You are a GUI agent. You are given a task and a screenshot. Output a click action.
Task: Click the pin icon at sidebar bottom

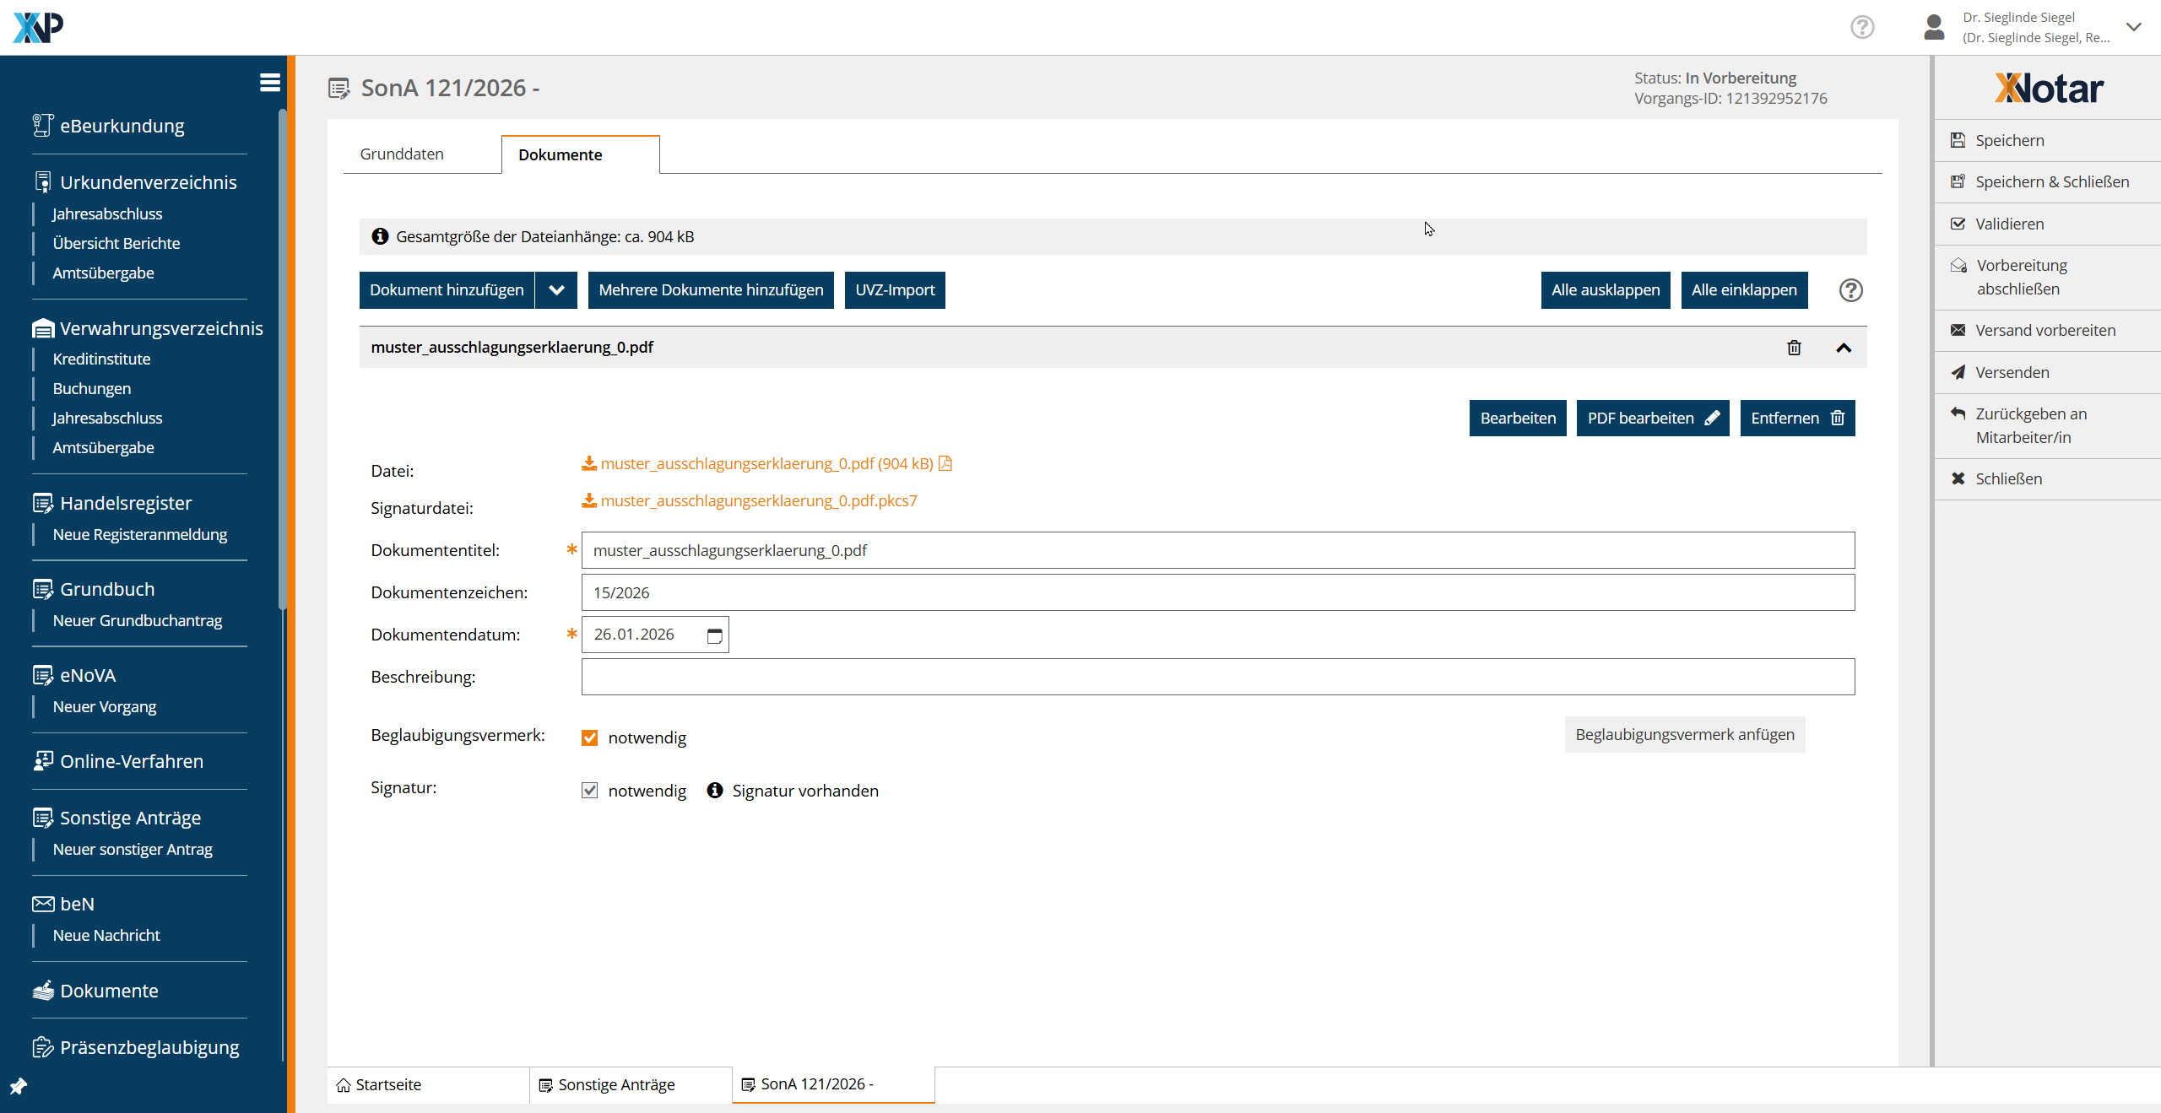point(18,1086)
